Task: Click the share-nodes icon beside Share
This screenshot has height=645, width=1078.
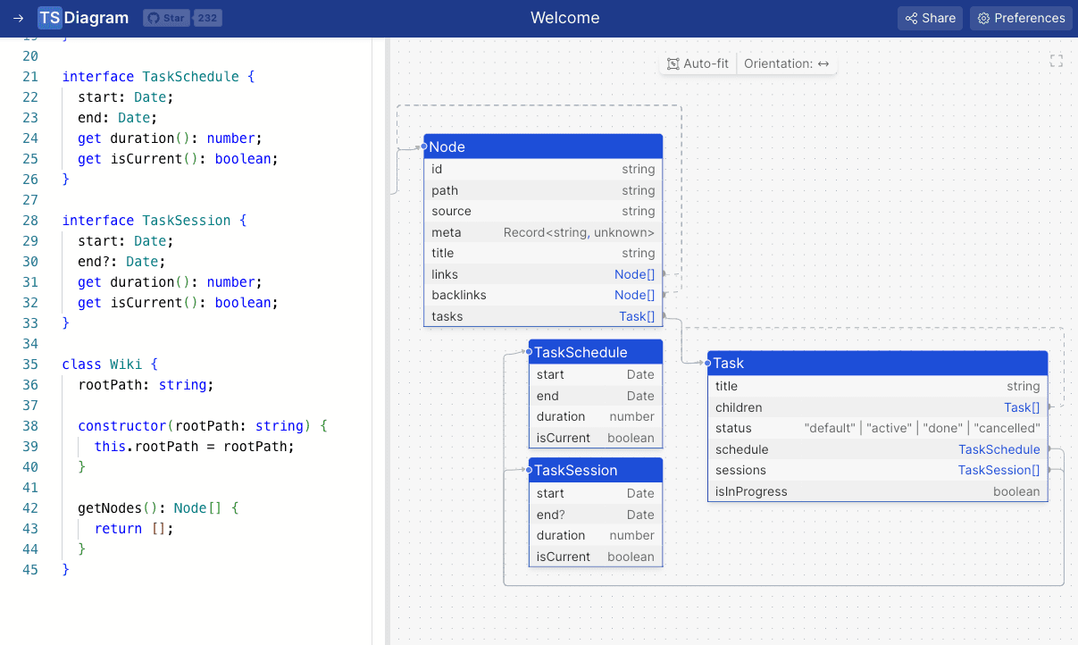Action: pyautogui.click(x=911, y=18)
